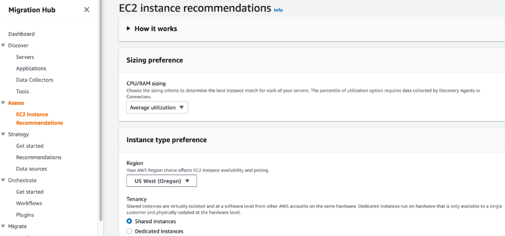Click the Region label
Screen dimensions: 505x236
click(135, 163)
